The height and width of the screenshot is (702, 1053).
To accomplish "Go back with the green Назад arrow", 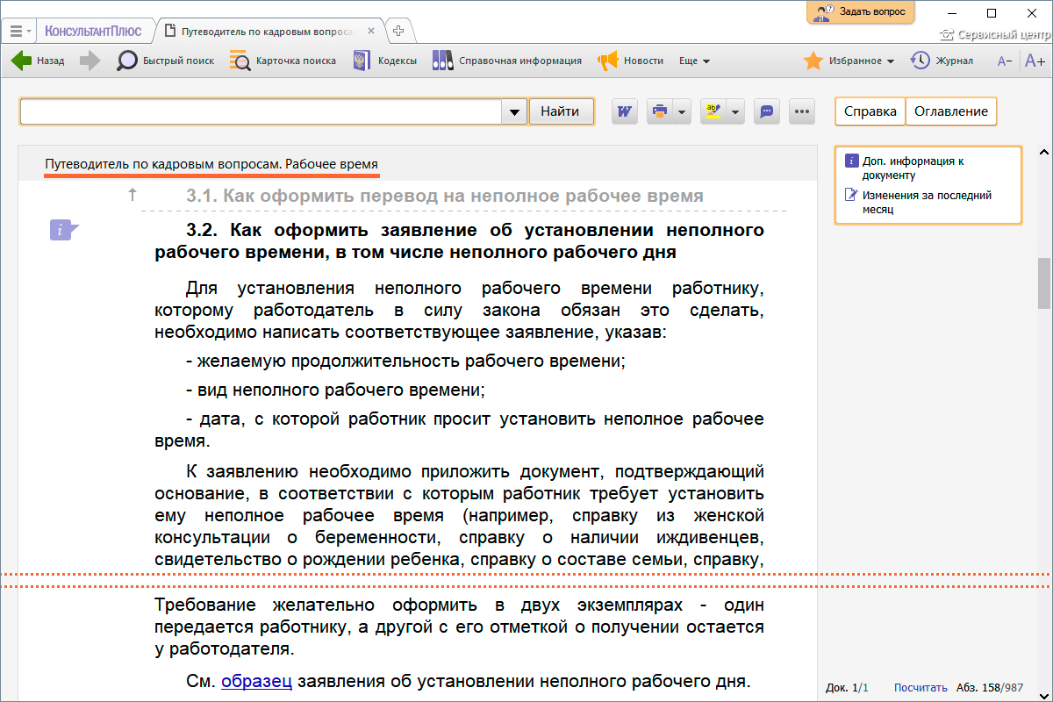I will click(x=37, y=61).
